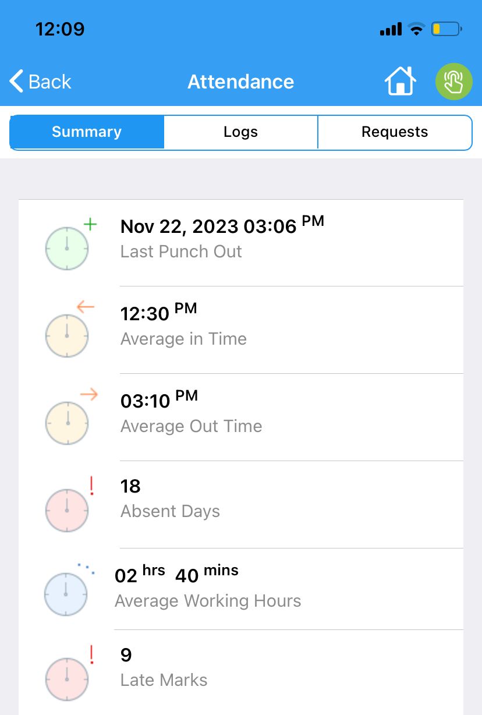Screen dimensions: 482x715
Task: Tap the Attendance title text
Action: (x=240, y=82)
